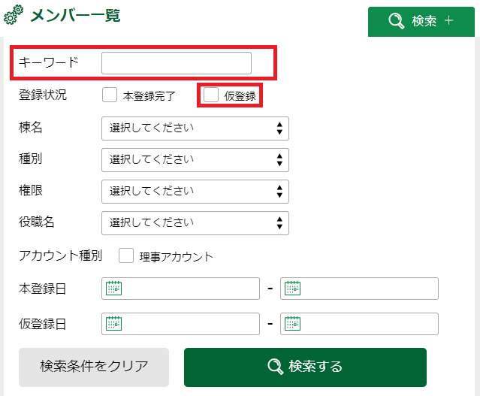This screenshot has width=480, height=396.
Task: Click magnifier icon on 検索する button
Action: [276, 367]
